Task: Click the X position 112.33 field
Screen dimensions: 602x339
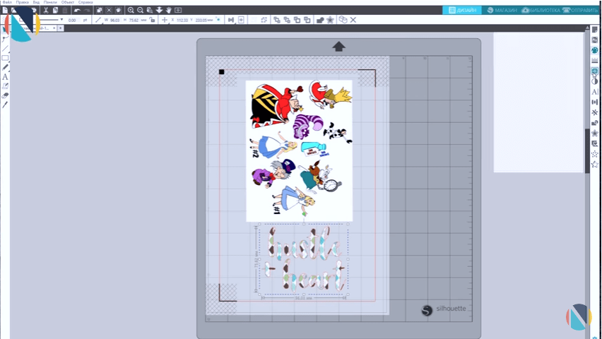Action: (181, 20)
